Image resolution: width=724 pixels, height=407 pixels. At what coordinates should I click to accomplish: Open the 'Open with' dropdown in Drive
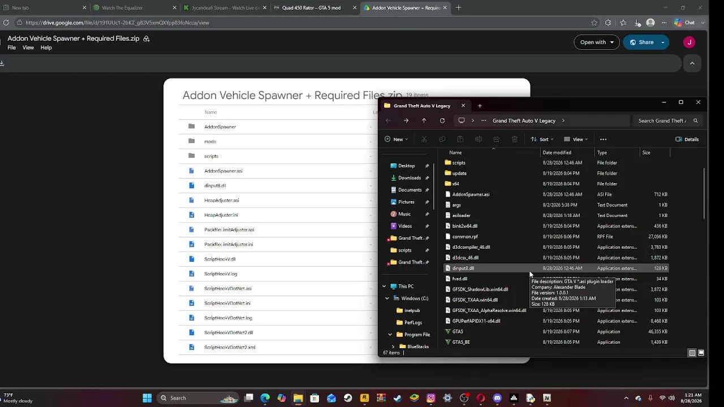coord(597,42)
